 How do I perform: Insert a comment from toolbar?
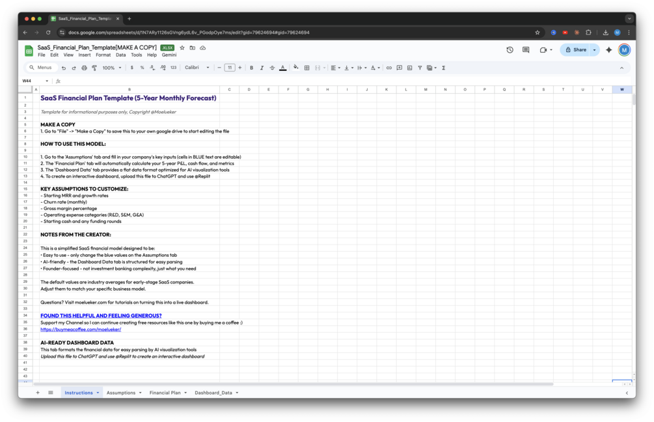click(399, 68)
